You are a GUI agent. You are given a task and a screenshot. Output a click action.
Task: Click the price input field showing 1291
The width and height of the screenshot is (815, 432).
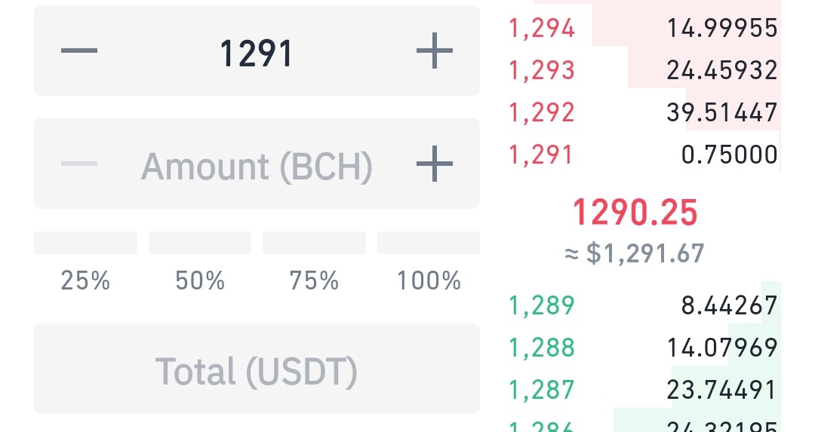click(257, 51)
